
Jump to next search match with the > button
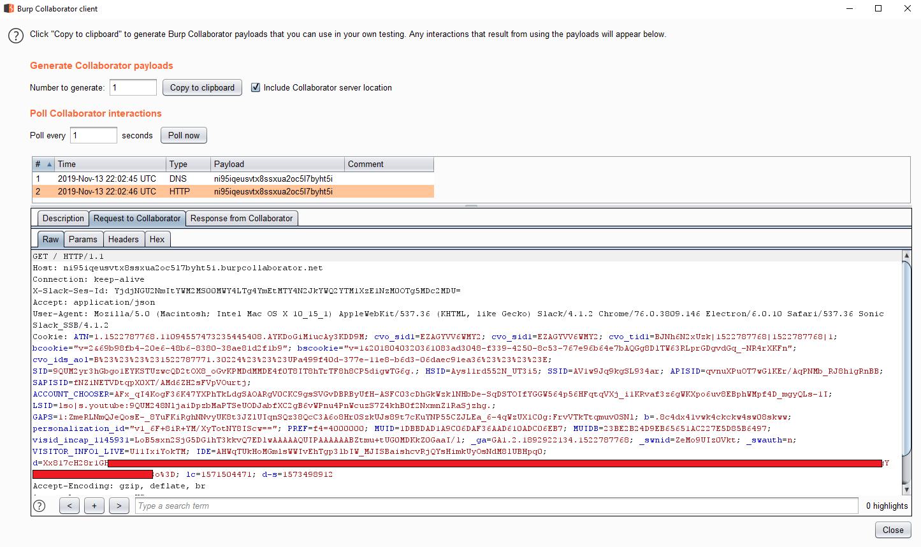click(x=119, y=506)
